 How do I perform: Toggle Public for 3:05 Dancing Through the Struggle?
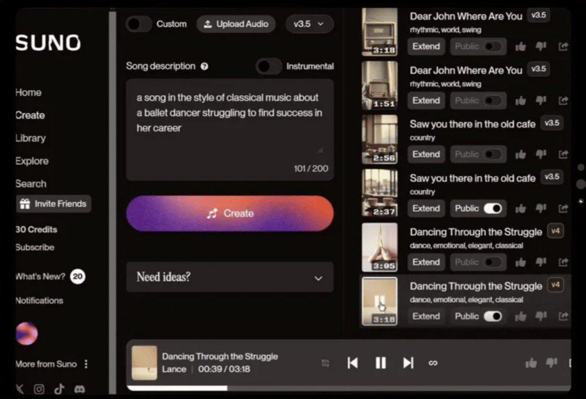coord(493,262)
